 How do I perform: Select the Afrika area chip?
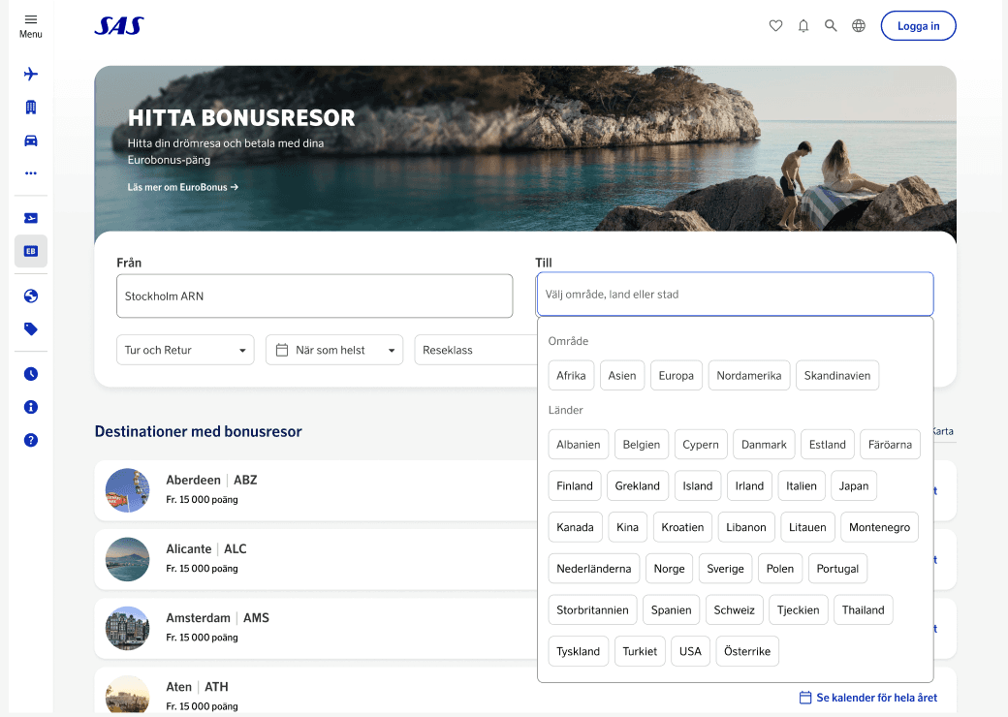[x=571, y=376]
